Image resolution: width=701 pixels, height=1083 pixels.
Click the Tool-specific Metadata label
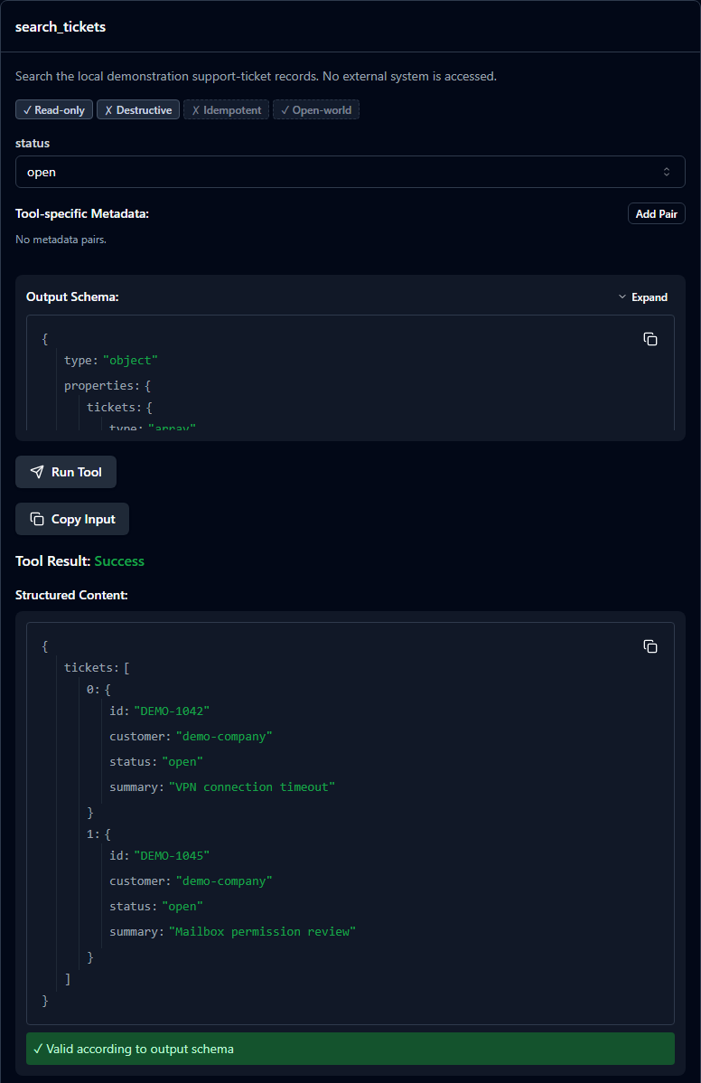tap(82, 214)
